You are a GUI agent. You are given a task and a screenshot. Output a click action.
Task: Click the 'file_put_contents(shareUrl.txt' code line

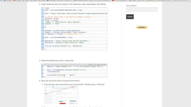coord(64,46)
